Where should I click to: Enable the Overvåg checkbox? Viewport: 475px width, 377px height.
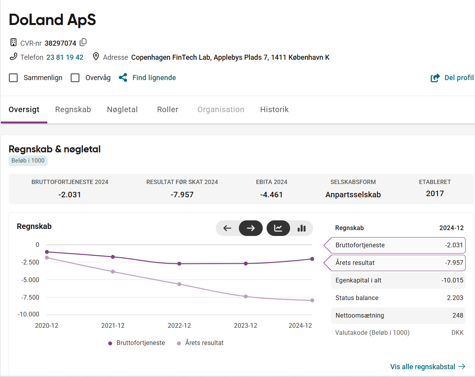click(75, 78)
